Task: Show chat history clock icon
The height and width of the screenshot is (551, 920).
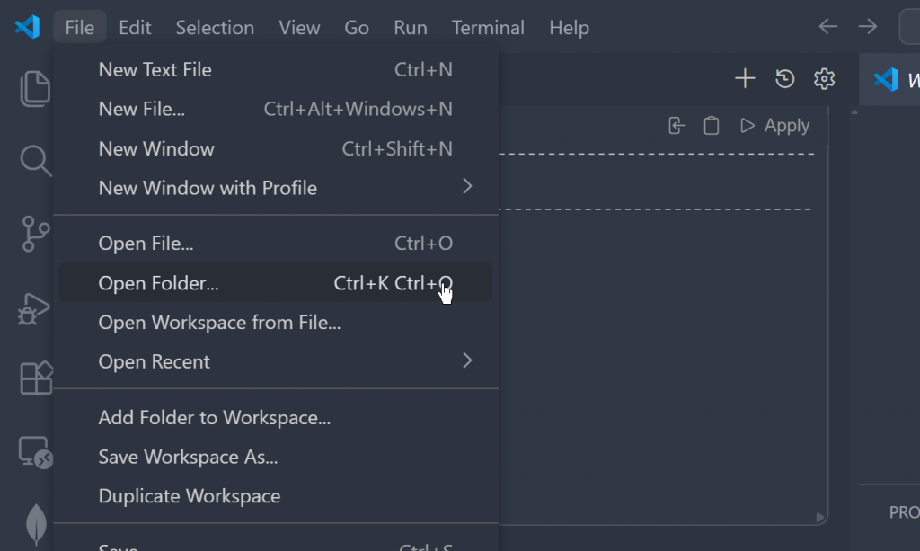Action: point(785,79)
